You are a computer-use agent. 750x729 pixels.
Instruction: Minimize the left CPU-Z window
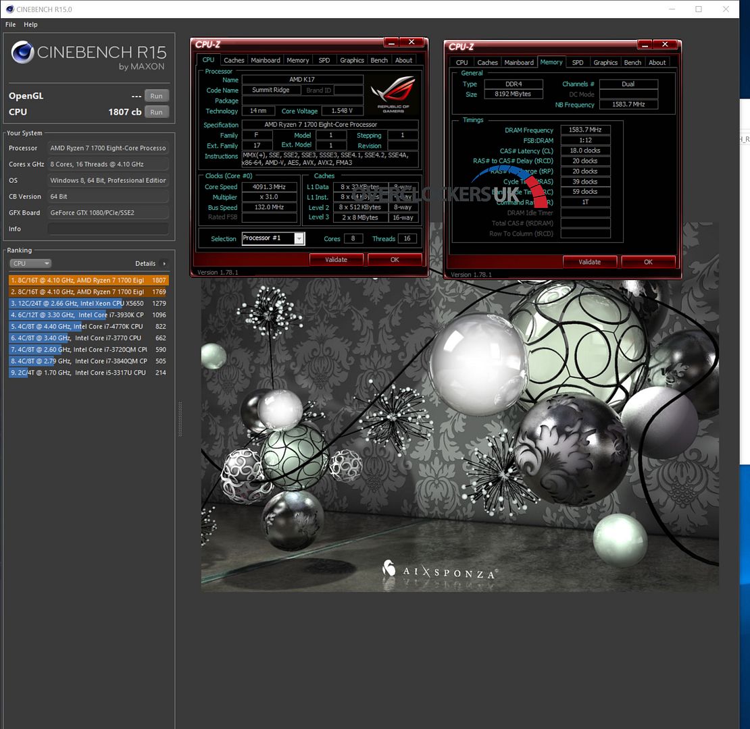(391, 43)
